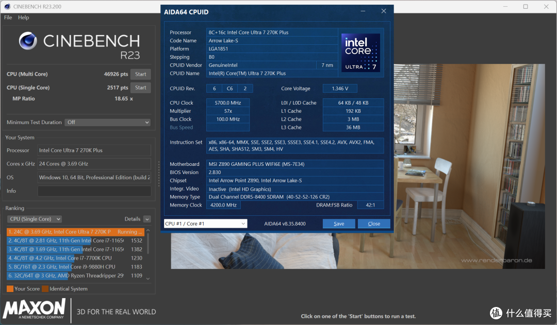Screen dimensions: 557x325
Task: Select ranking row for AMD Ryzen Threadripper
Action: click(75, 276)
